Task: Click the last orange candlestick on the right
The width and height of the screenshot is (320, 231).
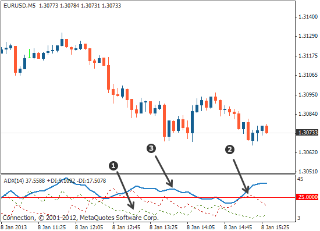Action: (266, 129)
